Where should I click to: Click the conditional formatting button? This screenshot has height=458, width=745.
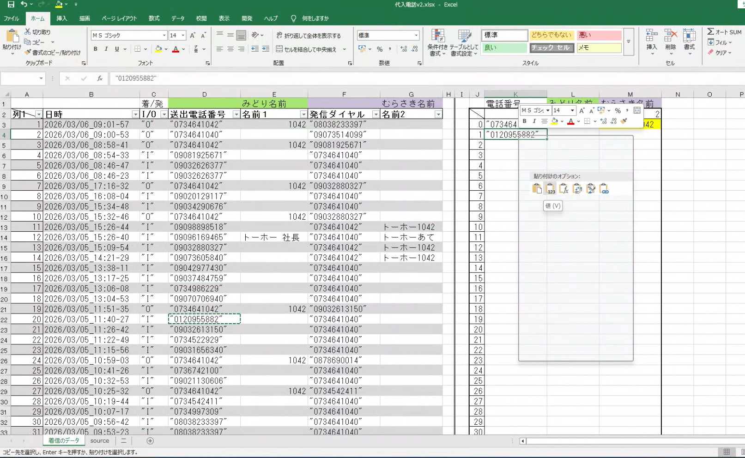tap(437, 43)
